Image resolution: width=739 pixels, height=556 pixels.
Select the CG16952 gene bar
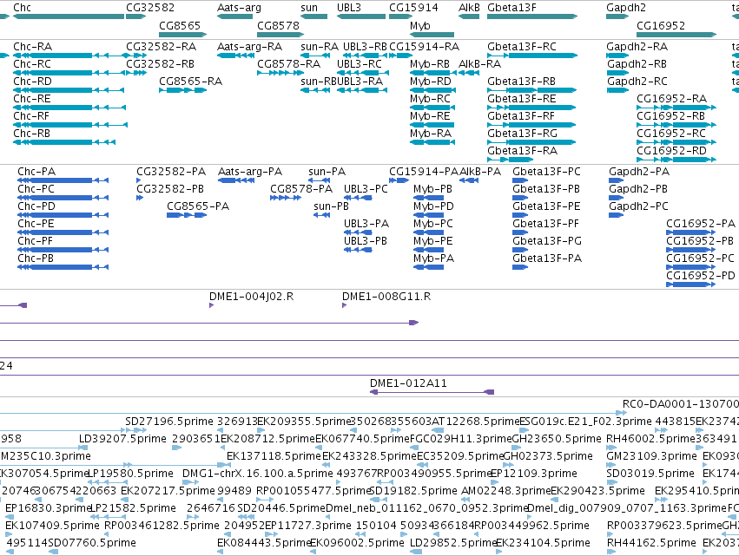point(676,35)
